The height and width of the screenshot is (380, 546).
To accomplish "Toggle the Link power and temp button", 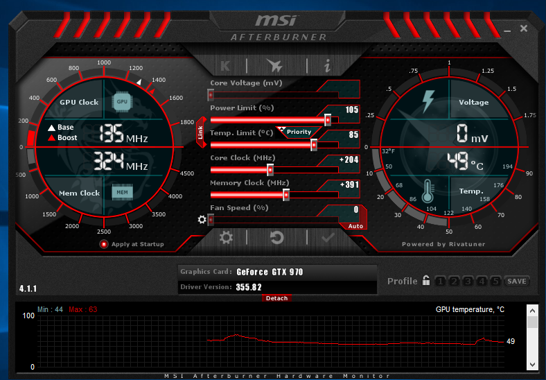I will [201, 132].
